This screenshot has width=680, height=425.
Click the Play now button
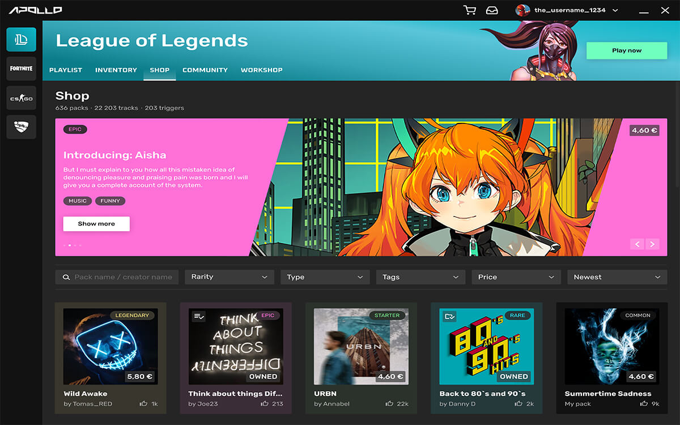627,50
